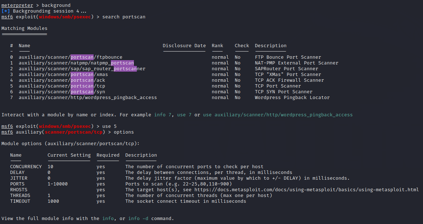Click the Required column header in options table
The width and height of the screenshot is (423, 224).
108,155
